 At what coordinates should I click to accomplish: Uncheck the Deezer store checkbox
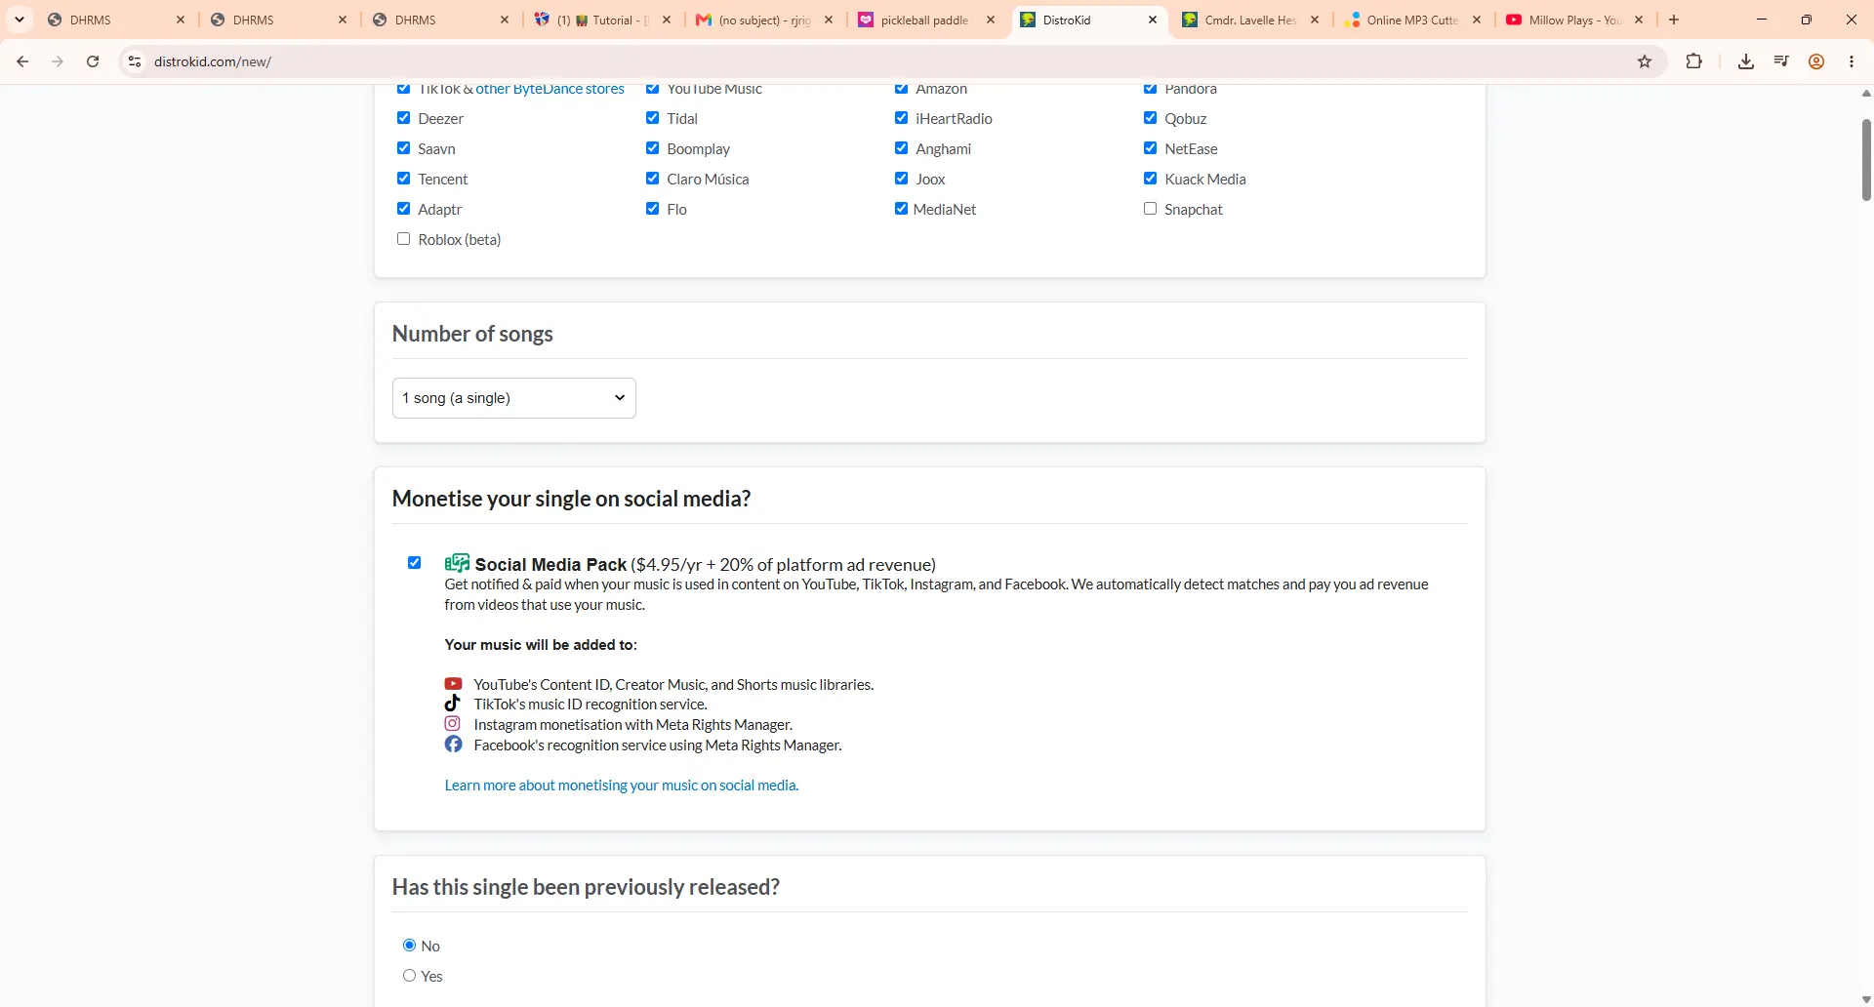click(x=403, y=118)
